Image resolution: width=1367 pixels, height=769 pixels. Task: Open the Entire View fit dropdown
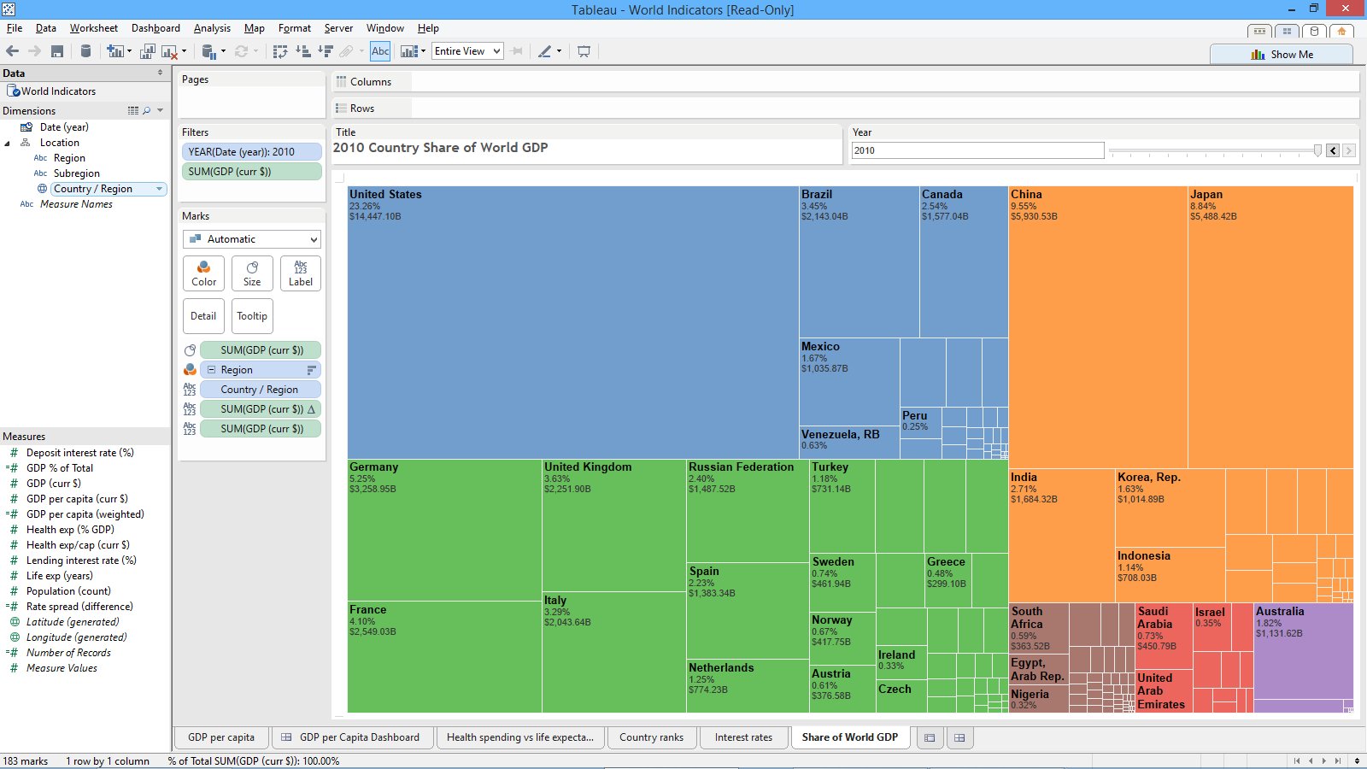(x=467, y=51)
